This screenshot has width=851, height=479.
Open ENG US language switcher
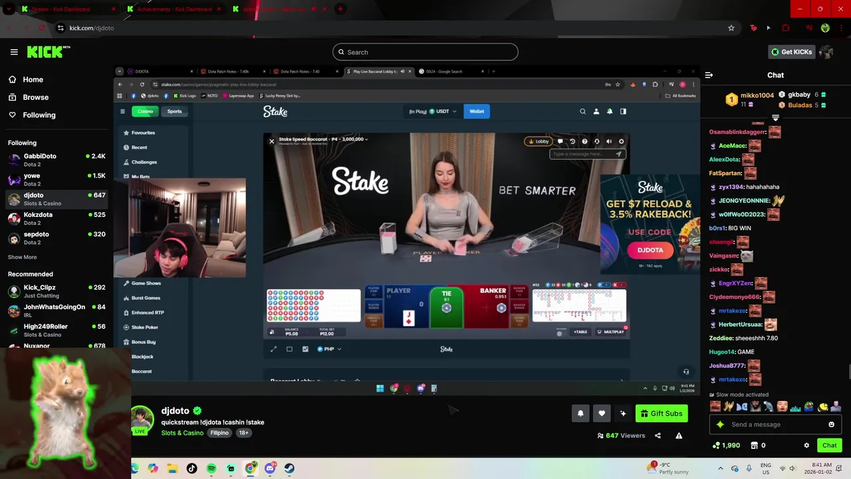click(766, 468)
